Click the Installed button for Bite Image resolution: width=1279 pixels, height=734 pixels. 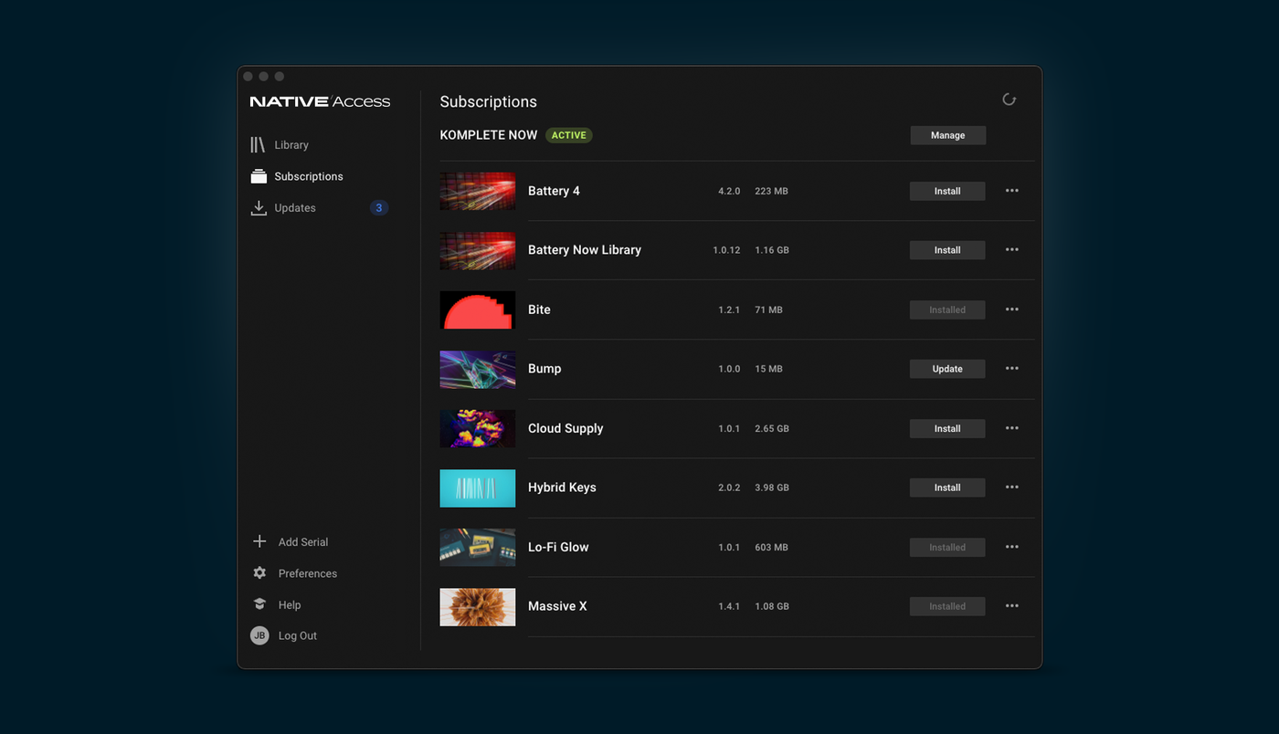[947, 309]
